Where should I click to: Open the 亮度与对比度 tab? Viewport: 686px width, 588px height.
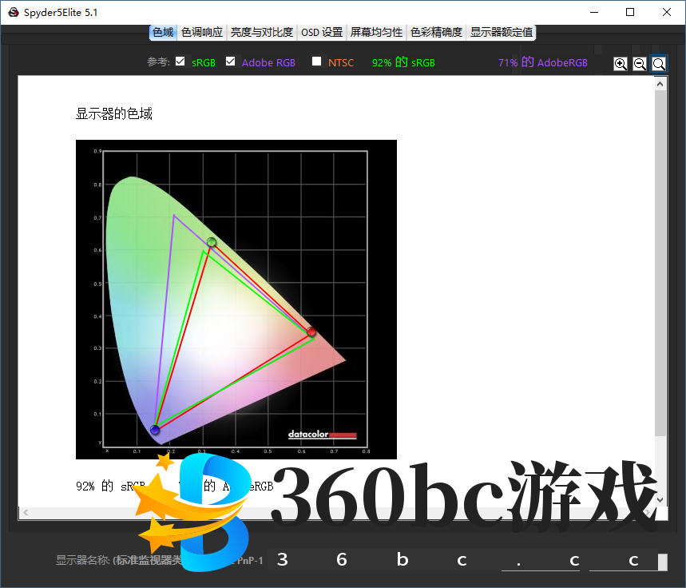point(262,32)
